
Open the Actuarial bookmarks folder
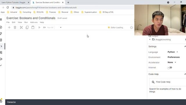pyautogui.click(x=12, y=12)
